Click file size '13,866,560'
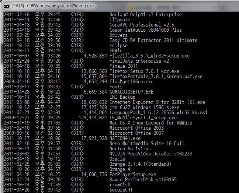The width and height of the screenshot is (239, 193). [94, 71]
